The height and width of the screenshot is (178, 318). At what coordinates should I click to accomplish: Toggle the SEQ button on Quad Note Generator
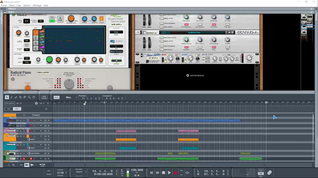pyautogui.click(x=52, y=17)
